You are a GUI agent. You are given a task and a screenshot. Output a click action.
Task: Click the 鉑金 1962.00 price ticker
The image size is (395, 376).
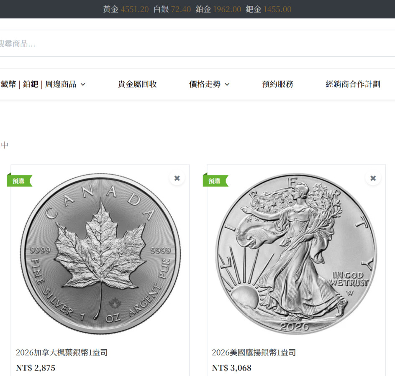click(218, 9)
